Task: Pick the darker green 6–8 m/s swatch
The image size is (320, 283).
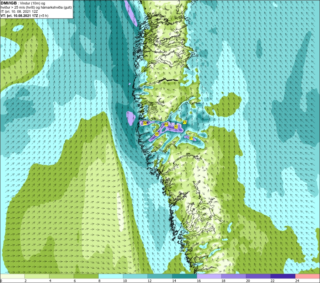Action: tap(86, 276)
